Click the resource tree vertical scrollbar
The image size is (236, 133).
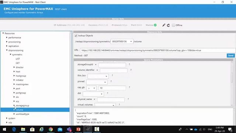(x=71, y=78)
